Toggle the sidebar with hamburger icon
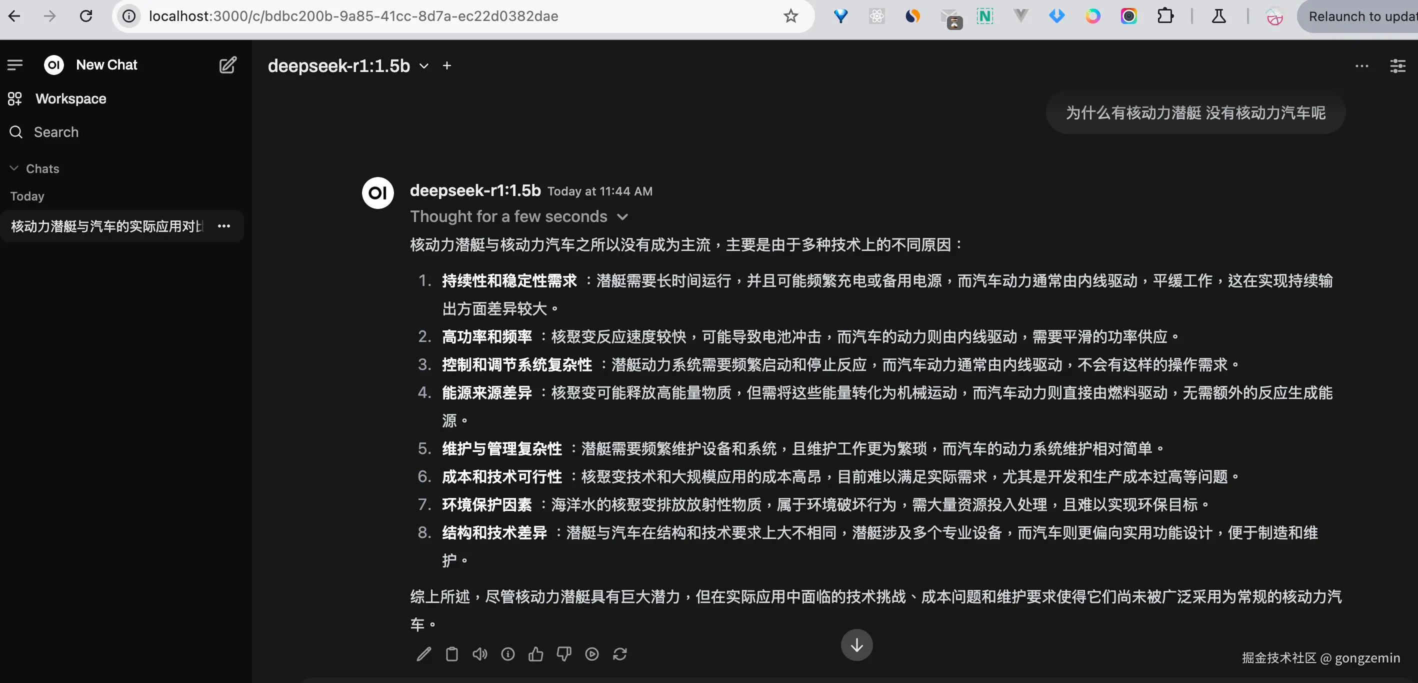 [x=15, y=65]
